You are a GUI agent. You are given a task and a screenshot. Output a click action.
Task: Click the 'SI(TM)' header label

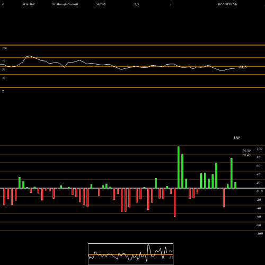101,4
